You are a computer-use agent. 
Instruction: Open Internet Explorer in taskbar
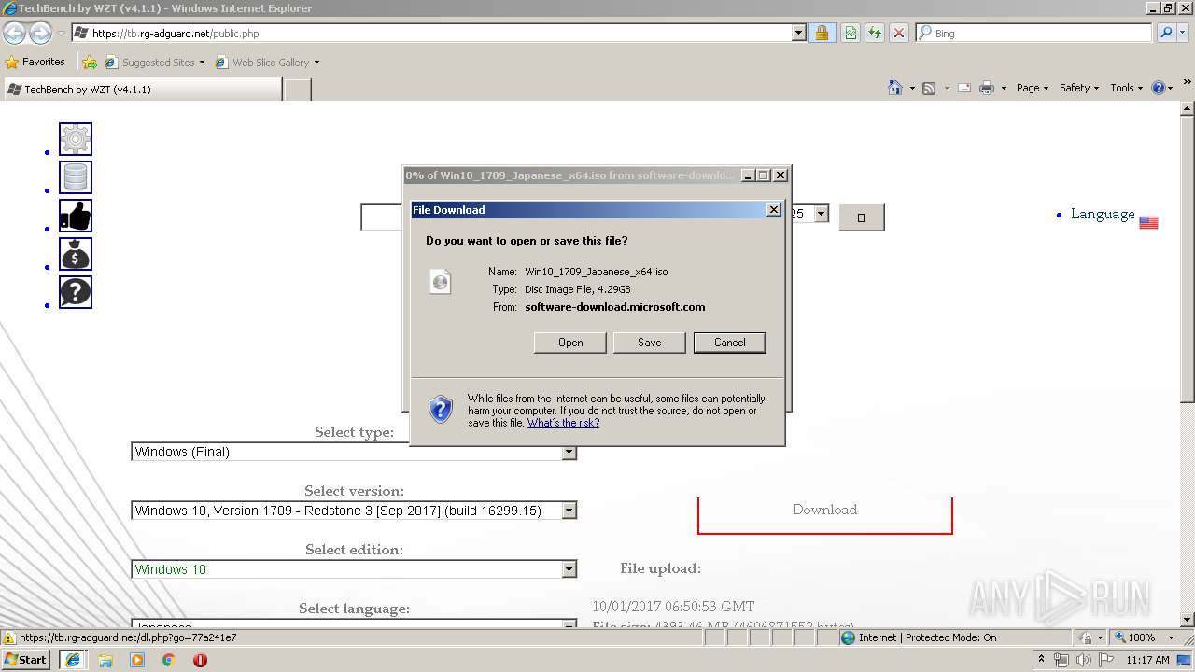pos(74,660)
